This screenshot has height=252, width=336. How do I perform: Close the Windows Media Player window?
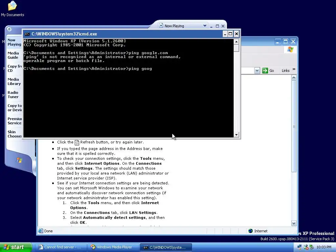223,26
